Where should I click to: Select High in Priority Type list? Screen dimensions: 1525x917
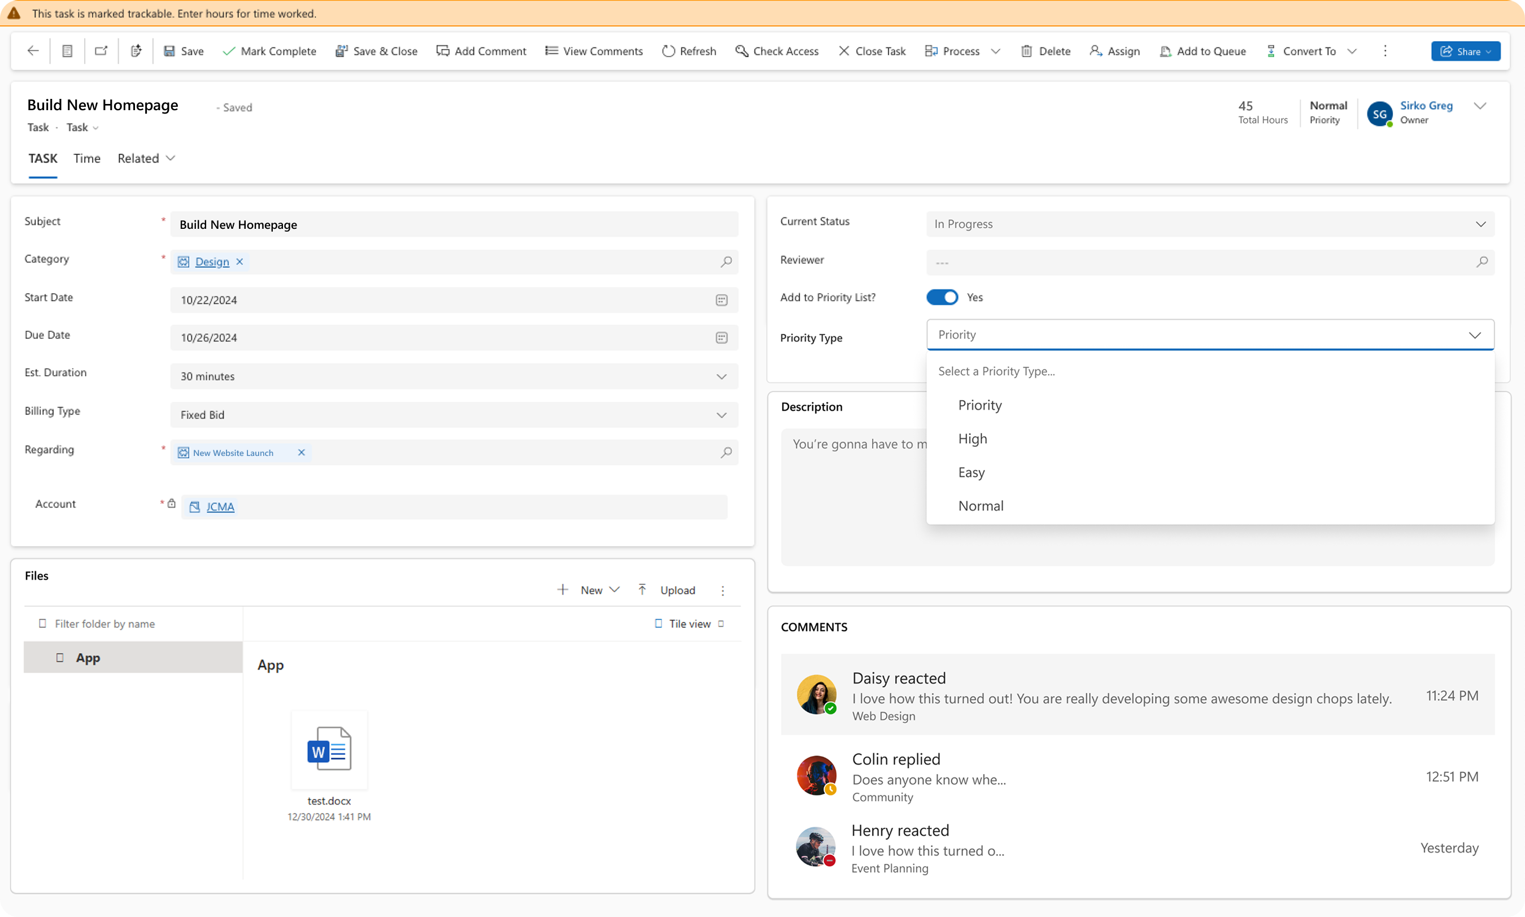coord(973,439)
